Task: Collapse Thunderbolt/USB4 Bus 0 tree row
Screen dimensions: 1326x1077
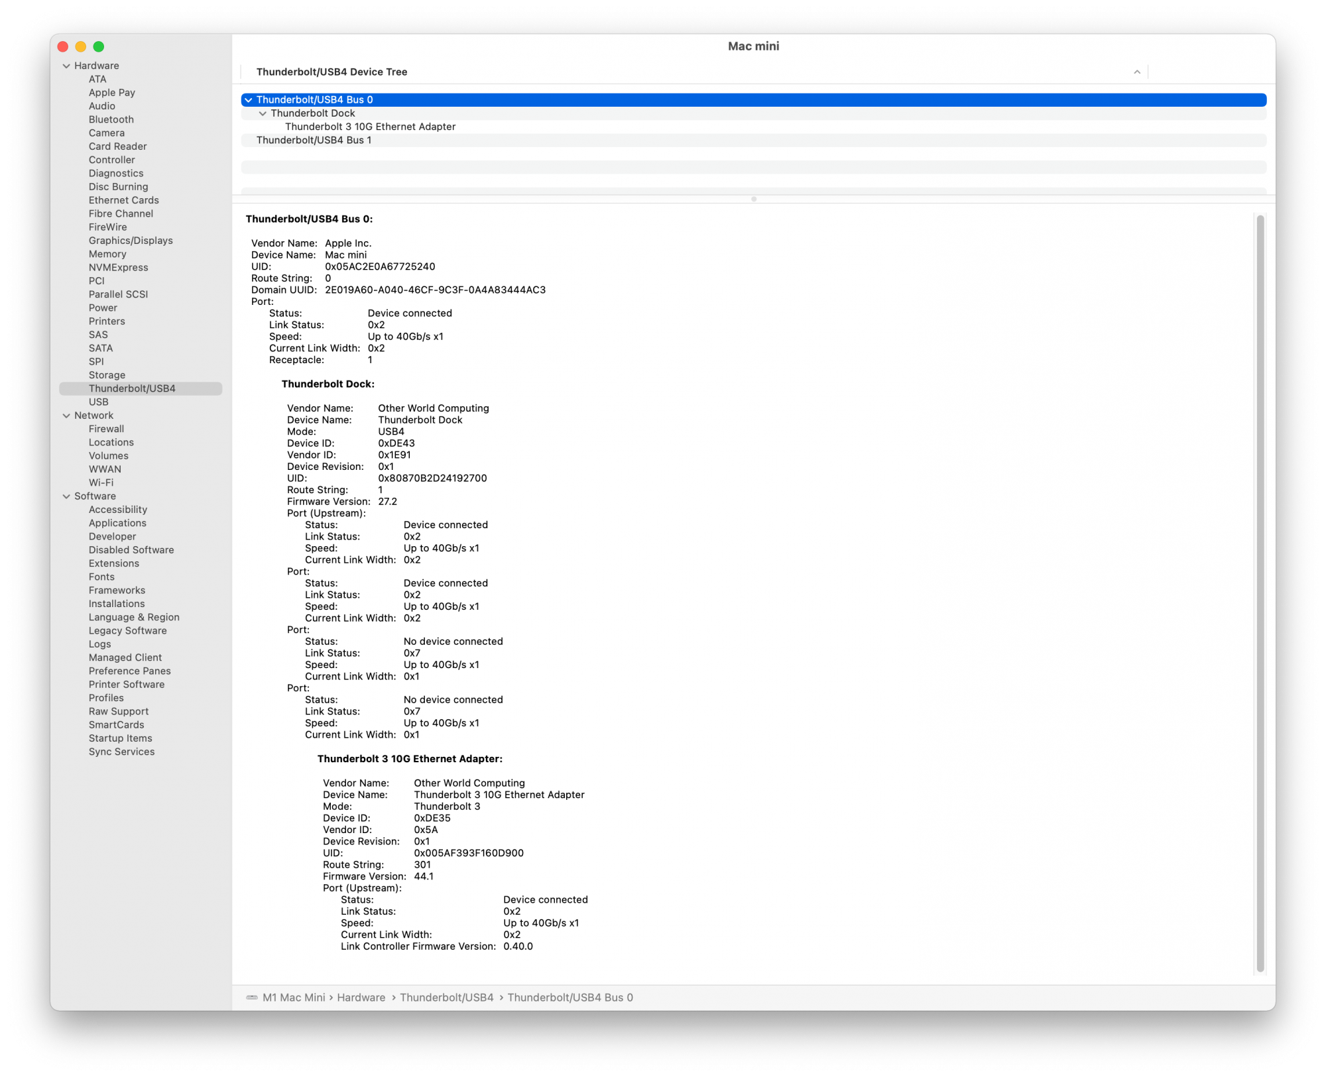Action: [249, 99]
